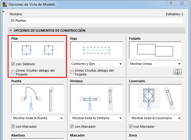Enable Pilar 'Líneas Ocultas debajo del Forjado'

13,72
